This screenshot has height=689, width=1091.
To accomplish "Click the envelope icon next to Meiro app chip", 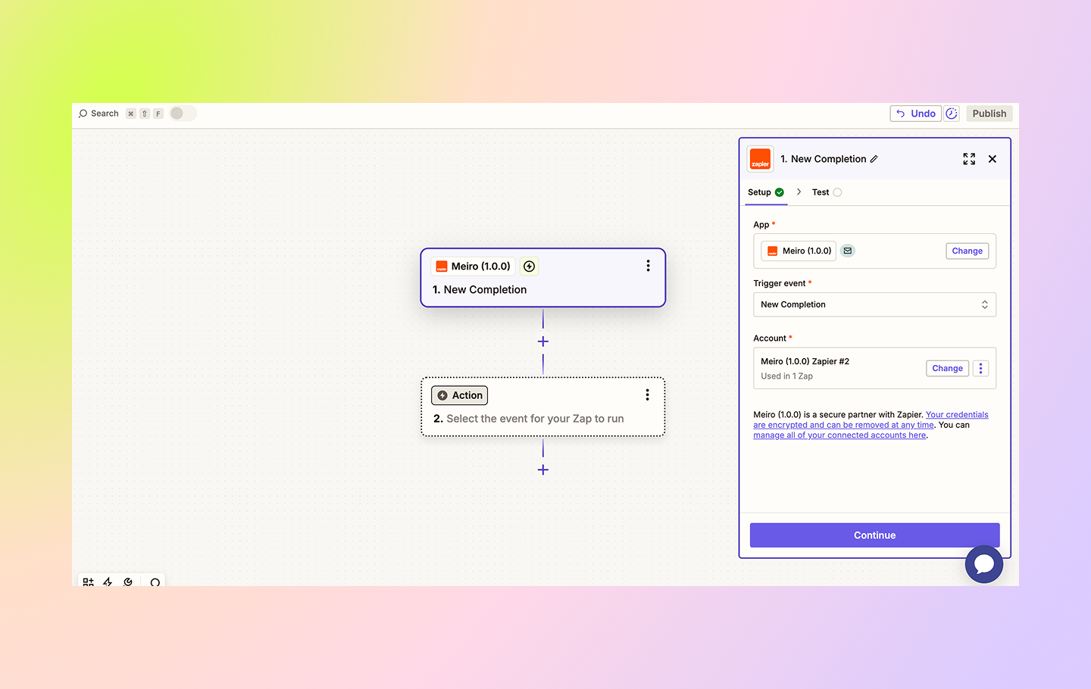I will pyautogui.click(x=848, y=251).
